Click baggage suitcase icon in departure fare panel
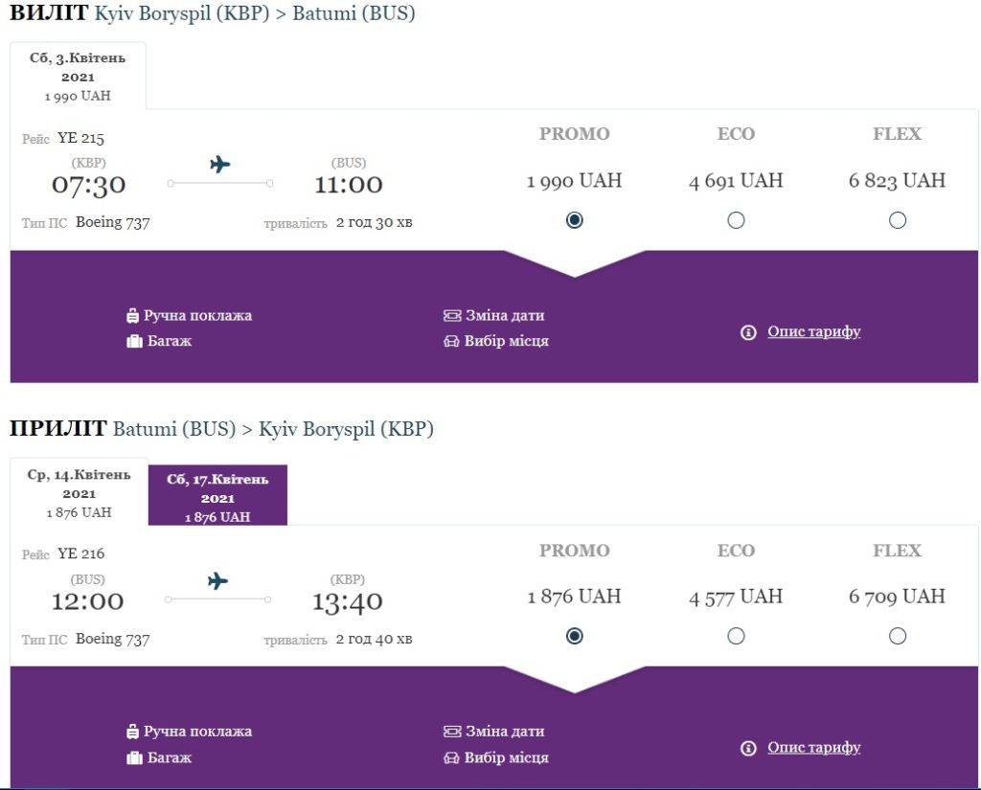 pyautogui.click(x=134, y=341)
